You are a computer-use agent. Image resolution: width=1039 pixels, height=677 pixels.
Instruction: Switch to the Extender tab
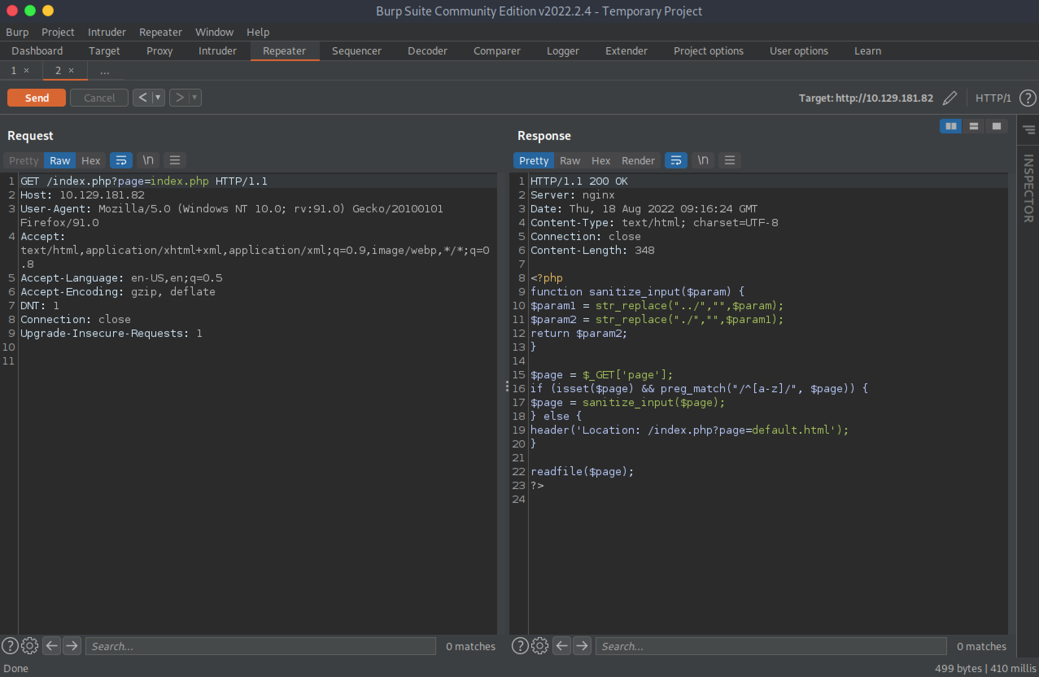pyautogui.click(x=626, y=50)
